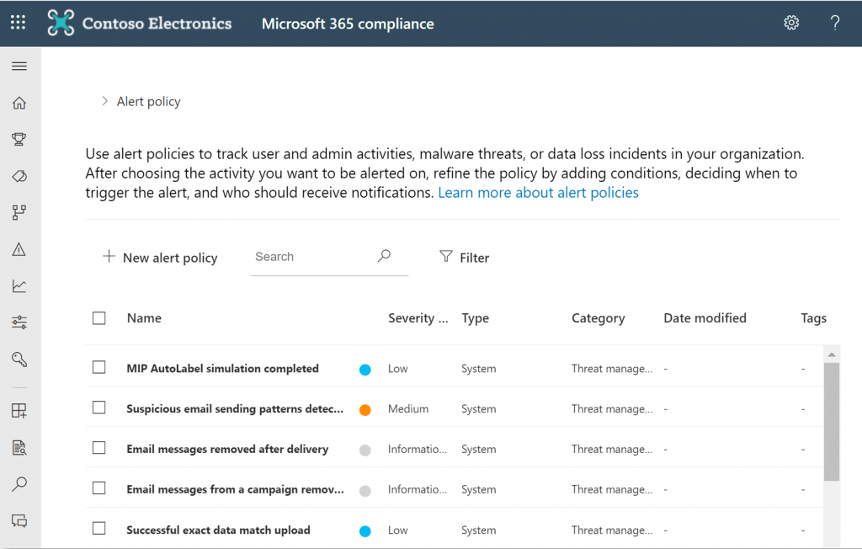
Task: Open MIP AutoLabel simulation completed policy
Action: click(x=222, y=369)
